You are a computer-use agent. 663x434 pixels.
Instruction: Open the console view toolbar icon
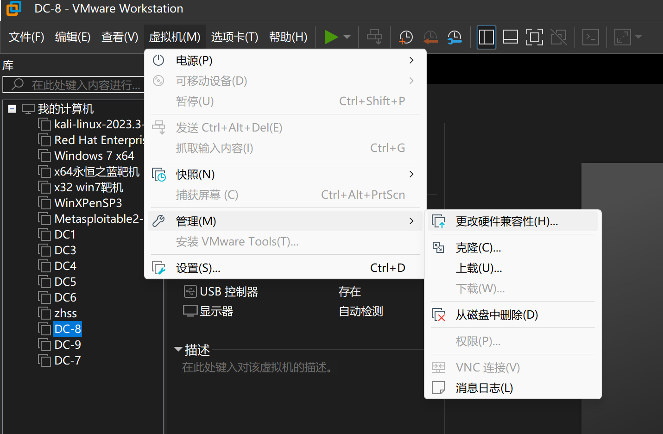(x=591, y=37)
